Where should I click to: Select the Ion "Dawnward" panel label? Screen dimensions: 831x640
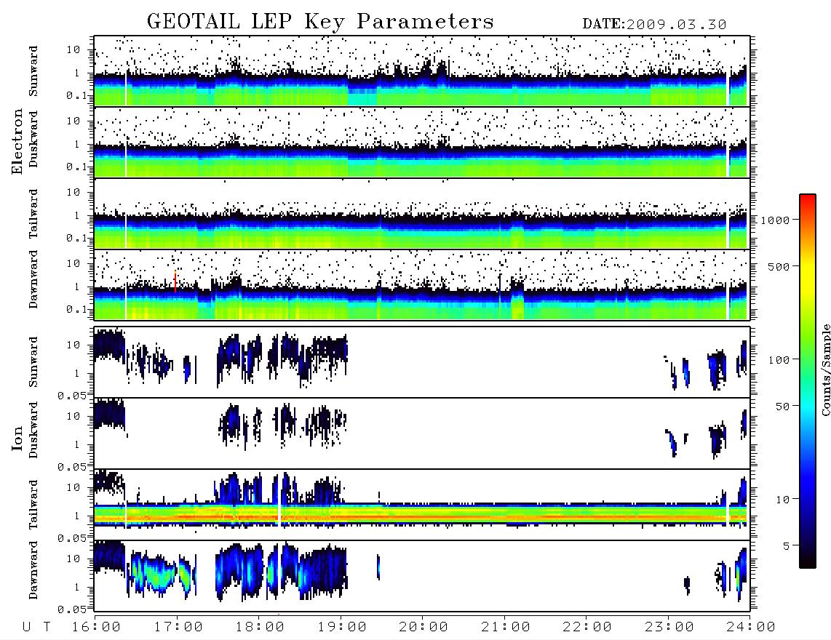tap(33, 569)
